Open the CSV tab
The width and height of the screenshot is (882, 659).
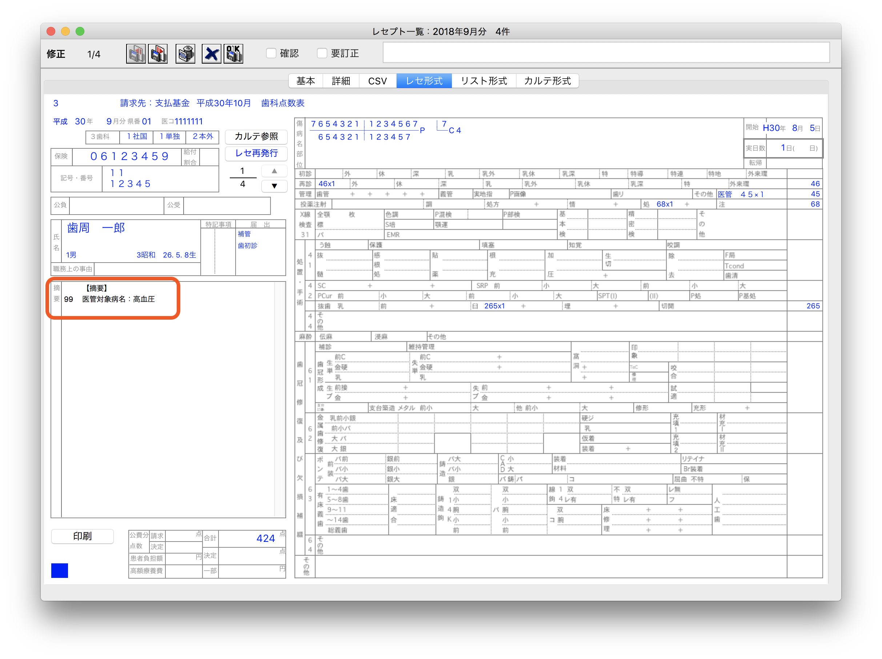377,81
